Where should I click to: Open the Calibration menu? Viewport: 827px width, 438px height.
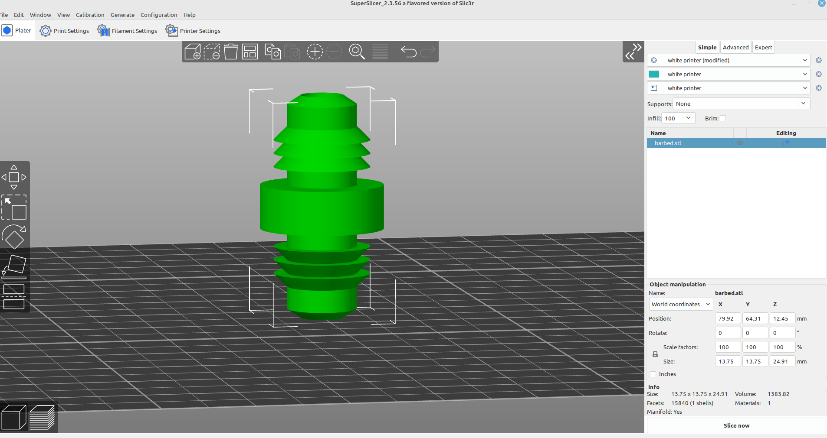coord(90,15)
